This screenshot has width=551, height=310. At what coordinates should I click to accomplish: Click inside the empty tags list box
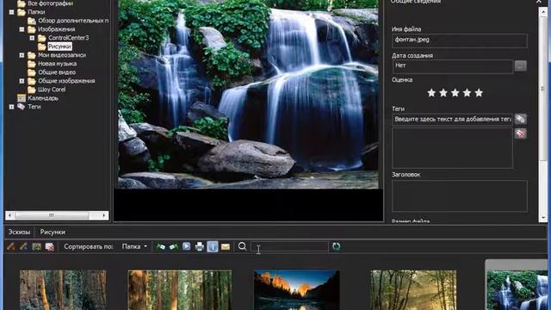point(453,148)
